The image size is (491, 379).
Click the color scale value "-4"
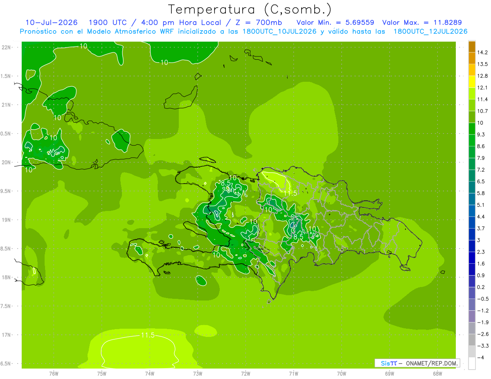point(481,357)
